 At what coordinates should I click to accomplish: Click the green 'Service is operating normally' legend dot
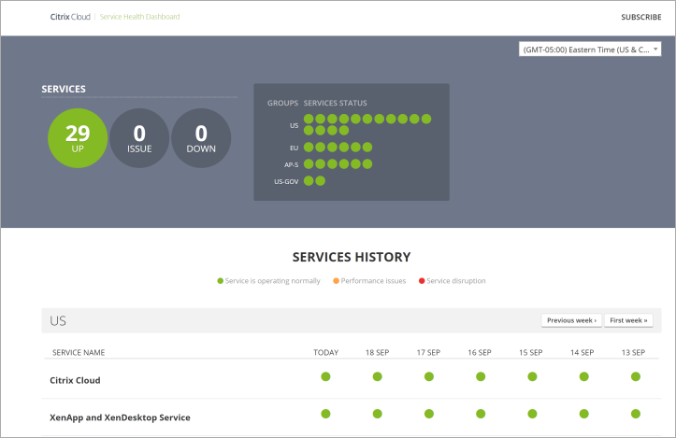coord(221,281)
